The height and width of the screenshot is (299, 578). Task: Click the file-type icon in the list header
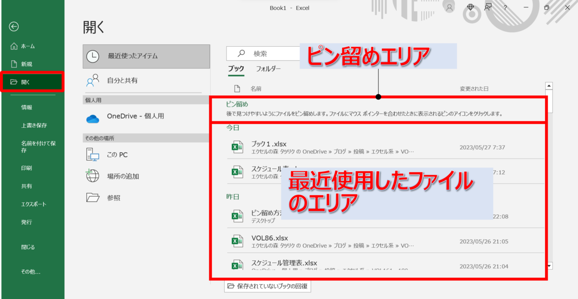click(237, 89)
